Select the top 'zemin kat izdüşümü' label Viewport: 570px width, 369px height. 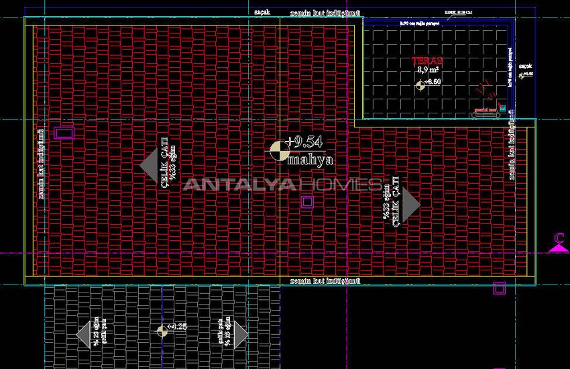[325, 14]
